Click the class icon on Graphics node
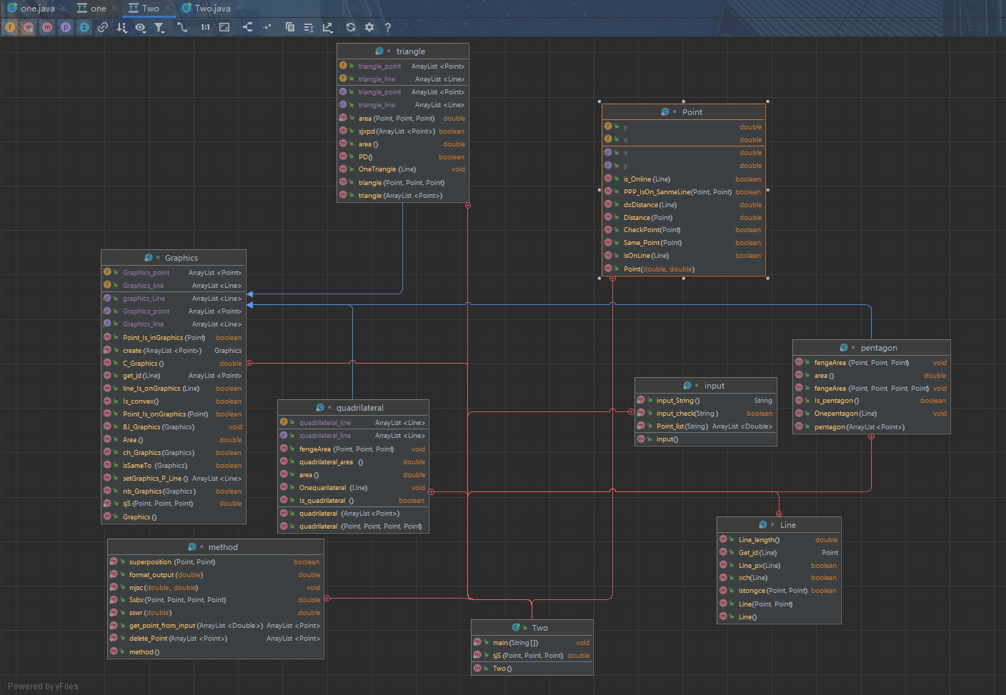Screen dimensions: 1006x695 (x=149, y=258)
